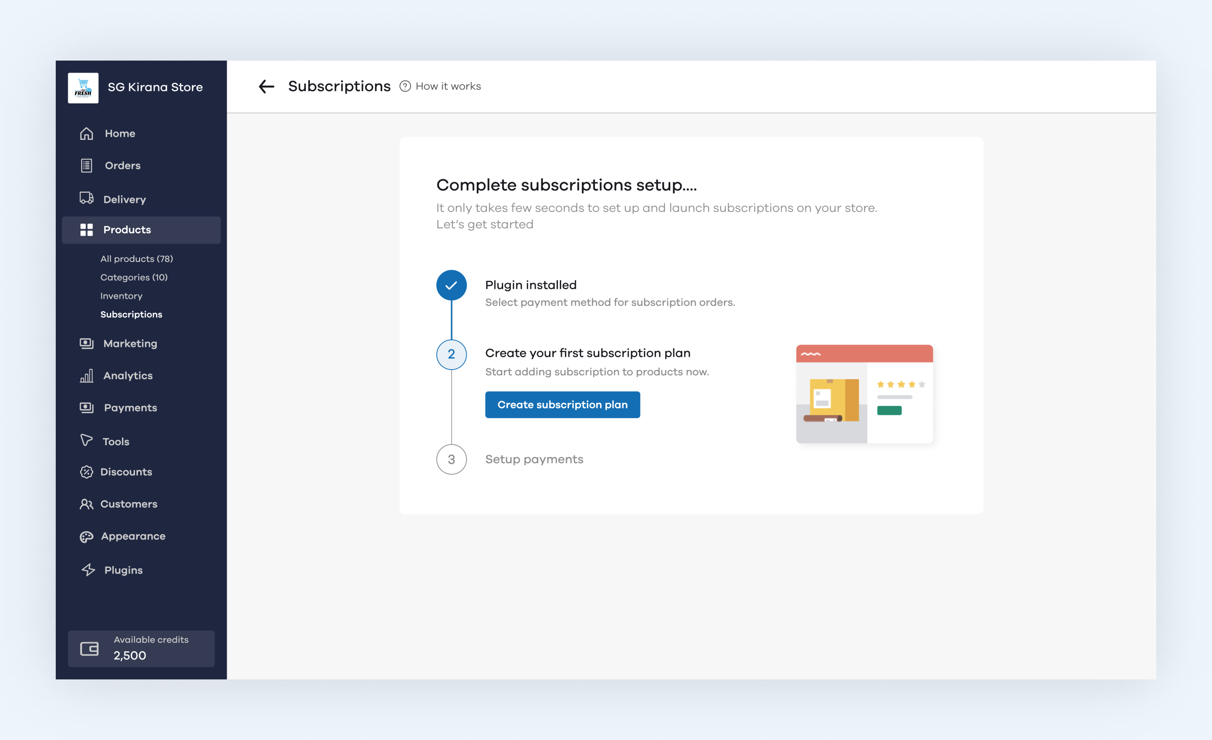
Task: Click the wallet icon in Available credits
Action: point(90,649)
